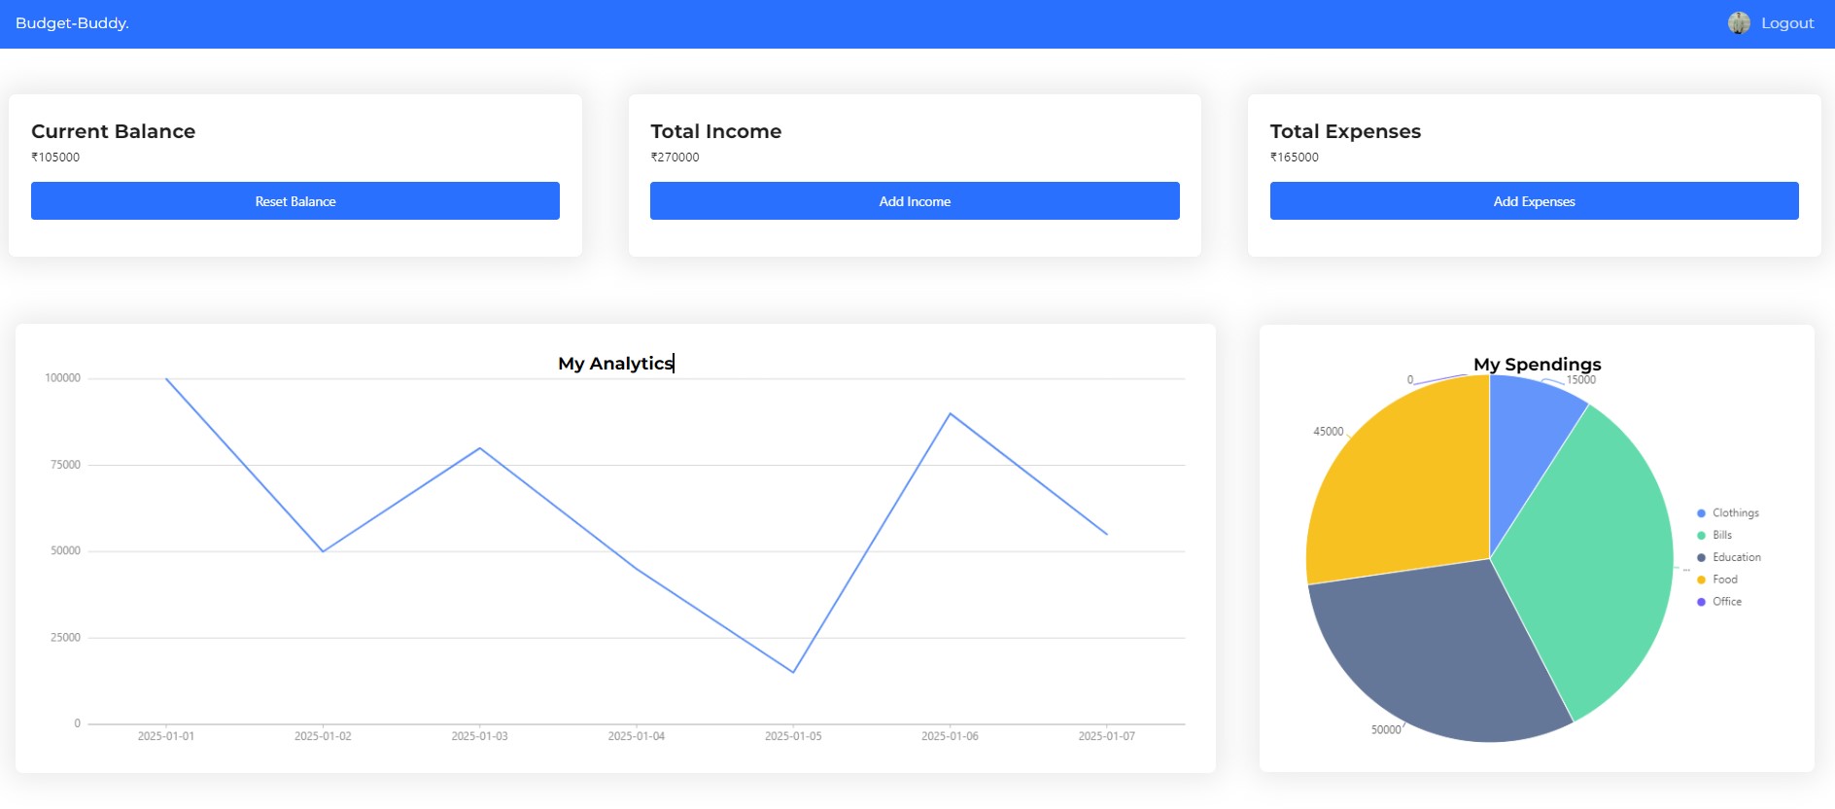Toggle the Office legend entry
The height and width of the screenshot is (809, 1835).
pos(1719,602)
